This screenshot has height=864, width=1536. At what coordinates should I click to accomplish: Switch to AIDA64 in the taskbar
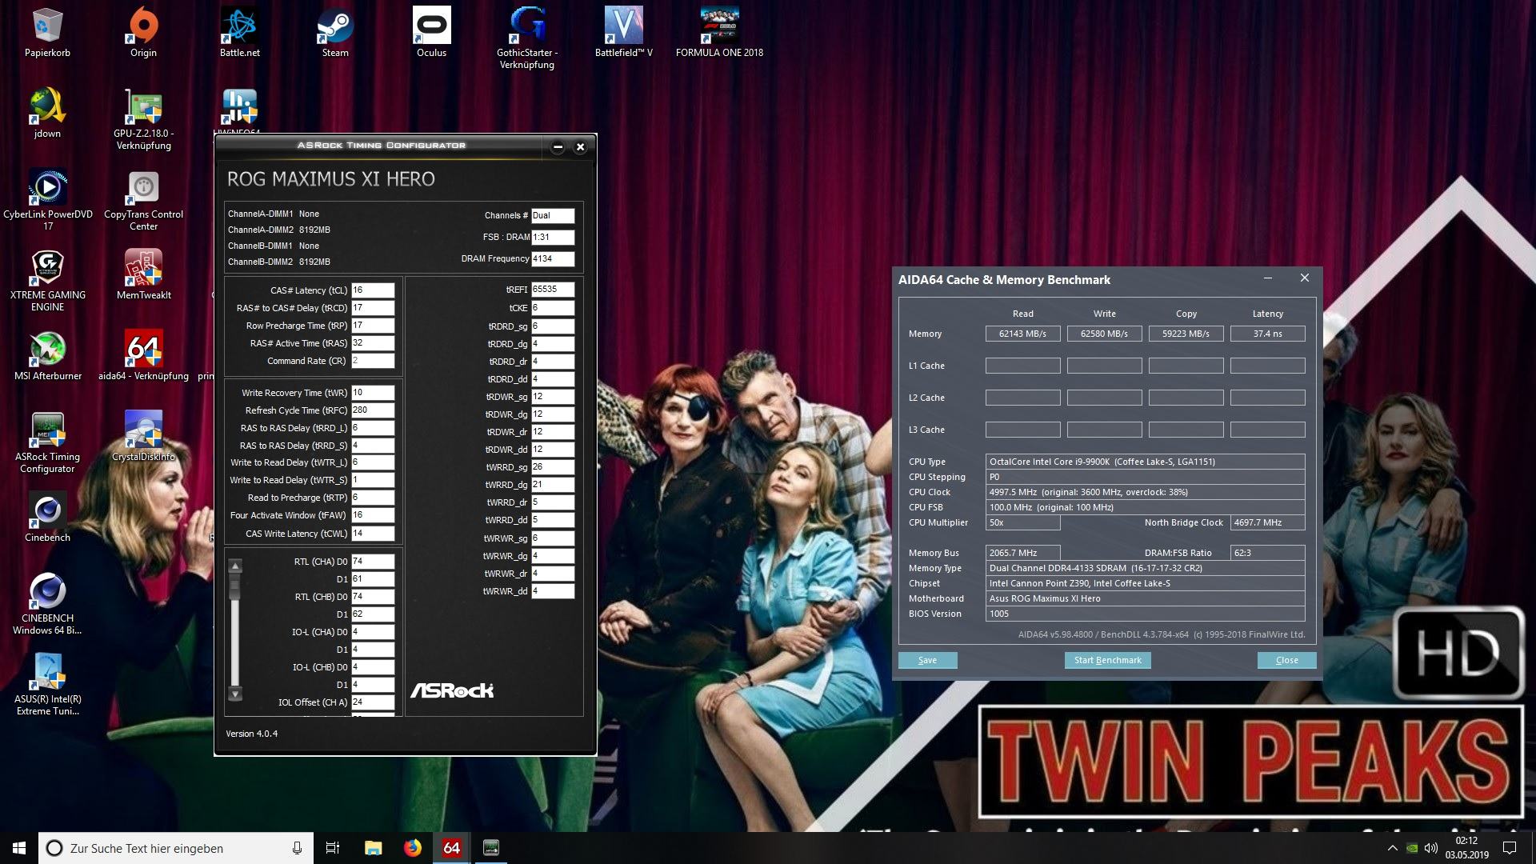point(451,848)
